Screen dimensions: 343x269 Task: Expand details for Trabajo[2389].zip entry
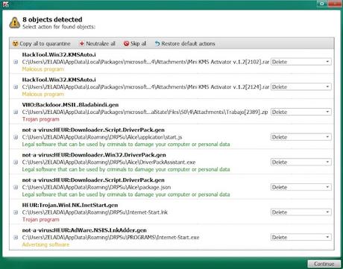coord(16,112)
